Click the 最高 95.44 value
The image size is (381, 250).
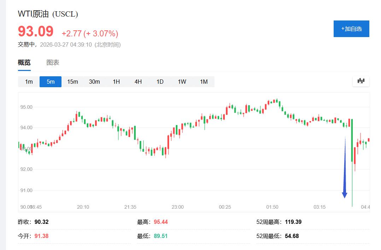click(x=160, y=222)
